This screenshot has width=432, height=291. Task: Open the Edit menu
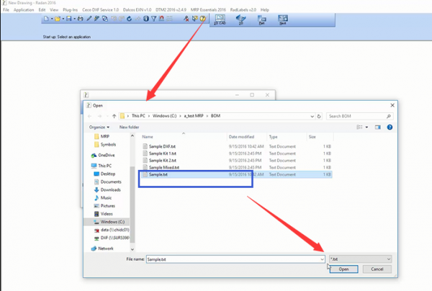tap(42, 10)
